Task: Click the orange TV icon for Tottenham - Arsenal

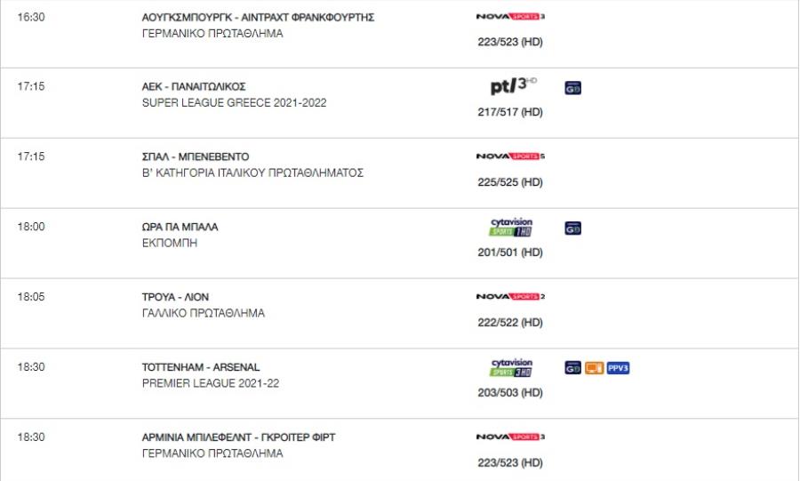Action: 595,368
